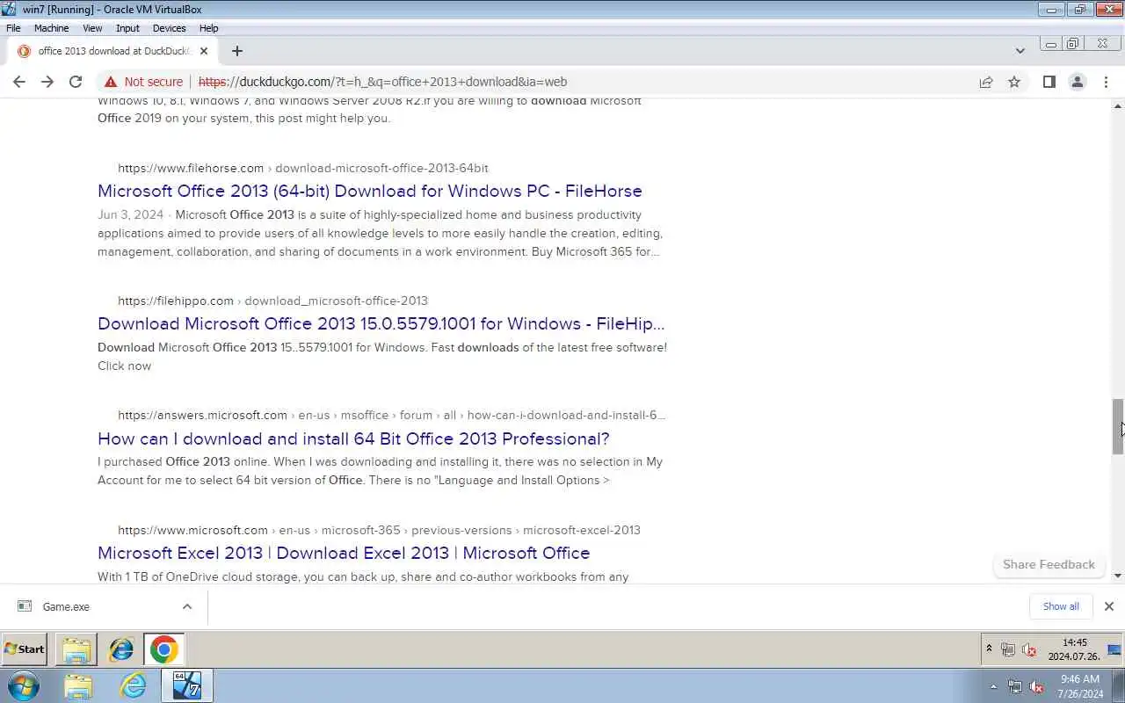Open the FileHippo Office 2013 download result
The width and height of the screenshot is (1125, 703).
pyautogui.click(x=381, y=323)
